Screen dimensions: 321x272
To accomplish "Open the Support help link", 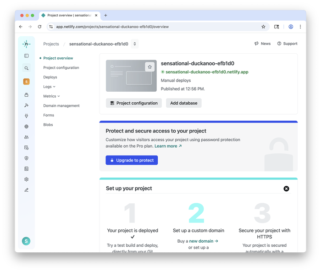I will point(287,44).
